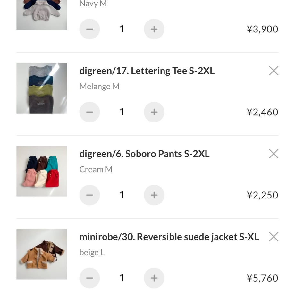Open minirobe/30. Reversible suede jacket title

169,237
